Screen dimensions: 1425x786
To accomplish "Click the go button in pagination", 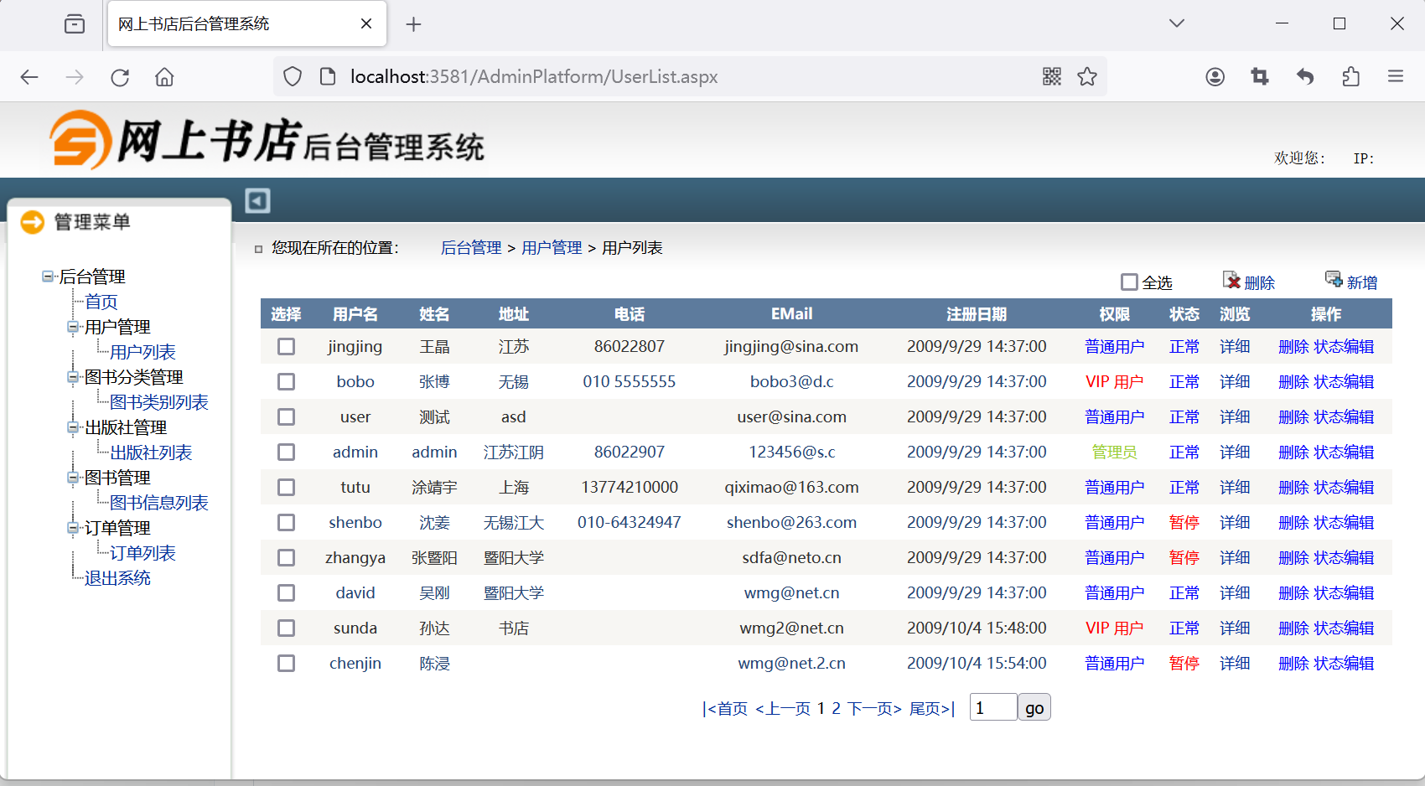I will coord(1034,708).
